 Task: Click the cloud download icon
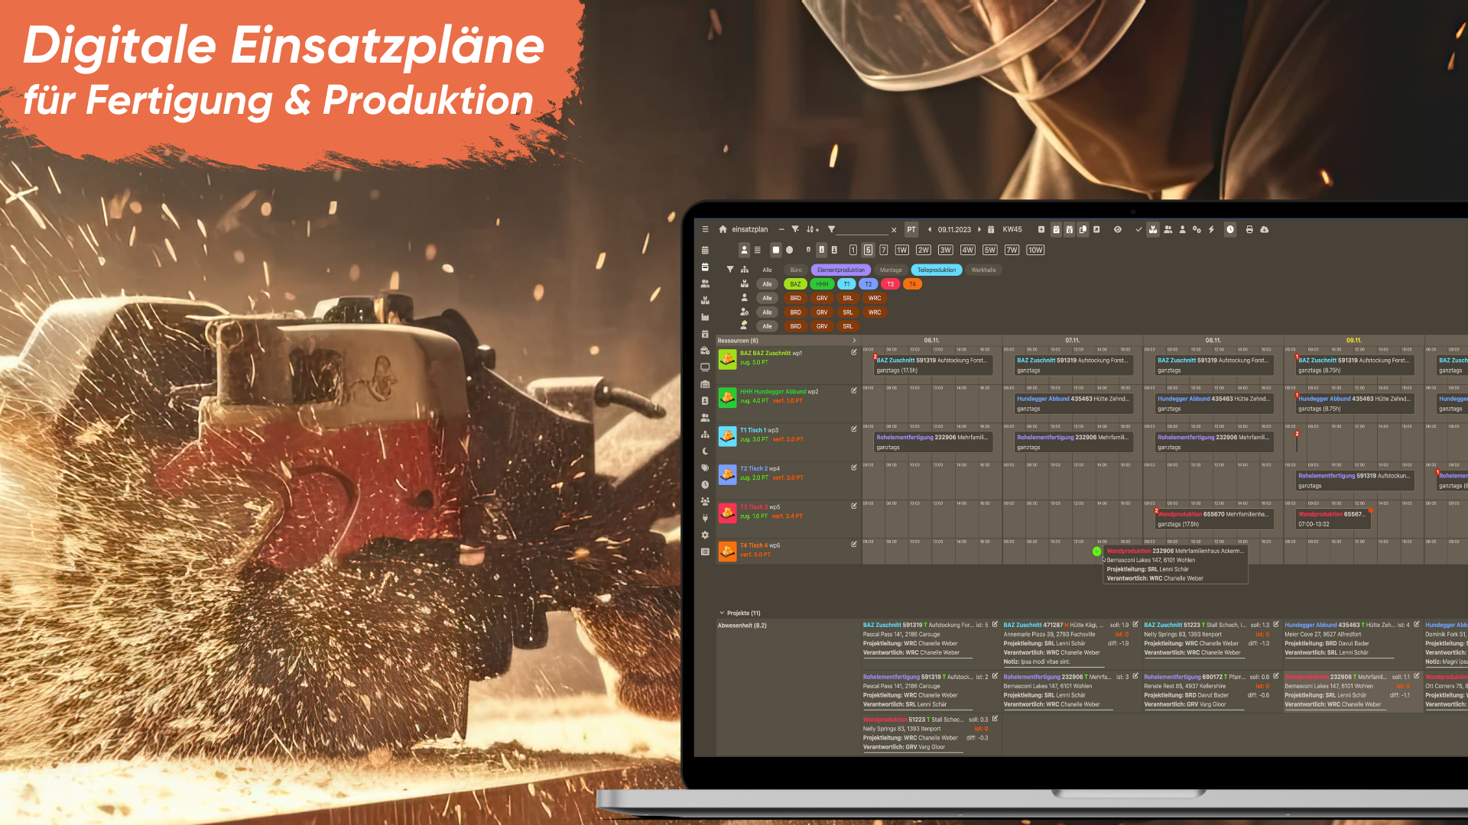(x=1265, y=229)
